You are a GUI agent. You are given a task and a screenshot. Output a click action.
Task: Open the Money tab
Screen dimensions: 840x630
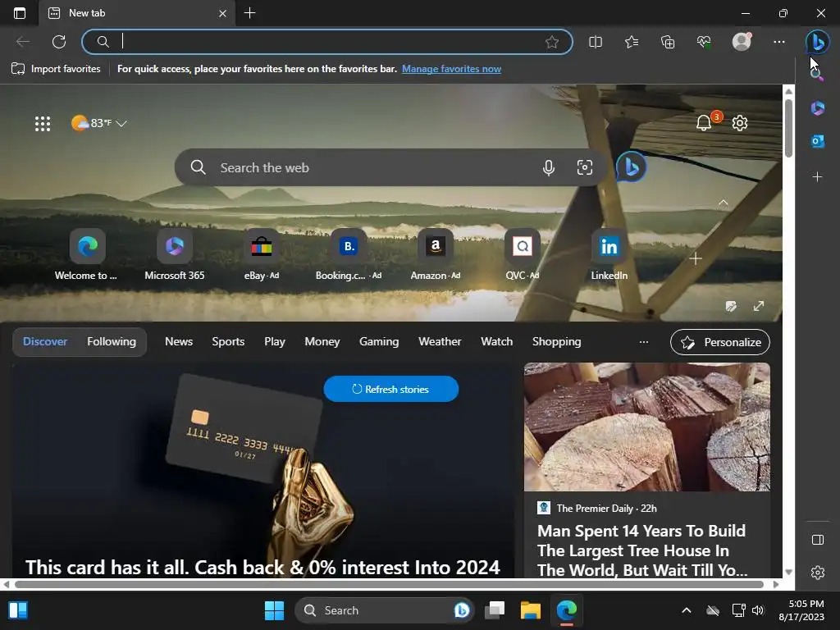point(322,342)
